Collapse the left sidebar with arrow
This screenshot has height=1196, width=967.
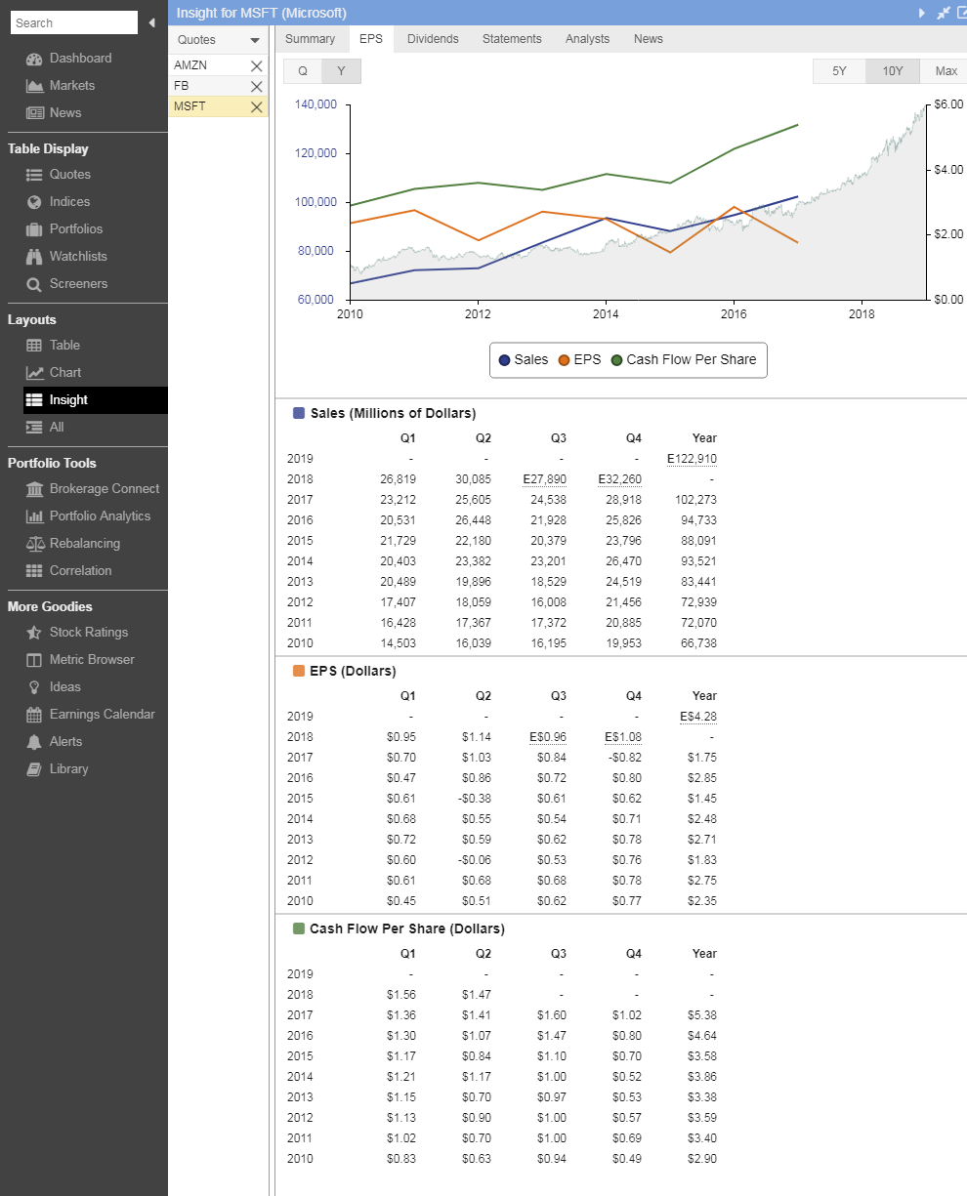(x=152, y=22)
